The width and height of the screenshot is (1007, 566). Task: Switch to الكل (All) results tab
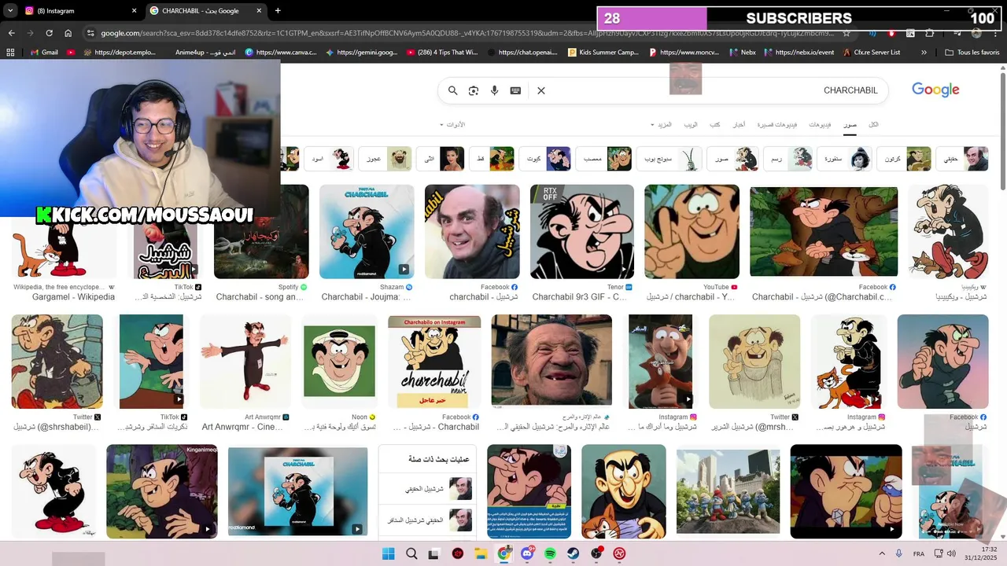pyautogui.click(x=873, y=124)
